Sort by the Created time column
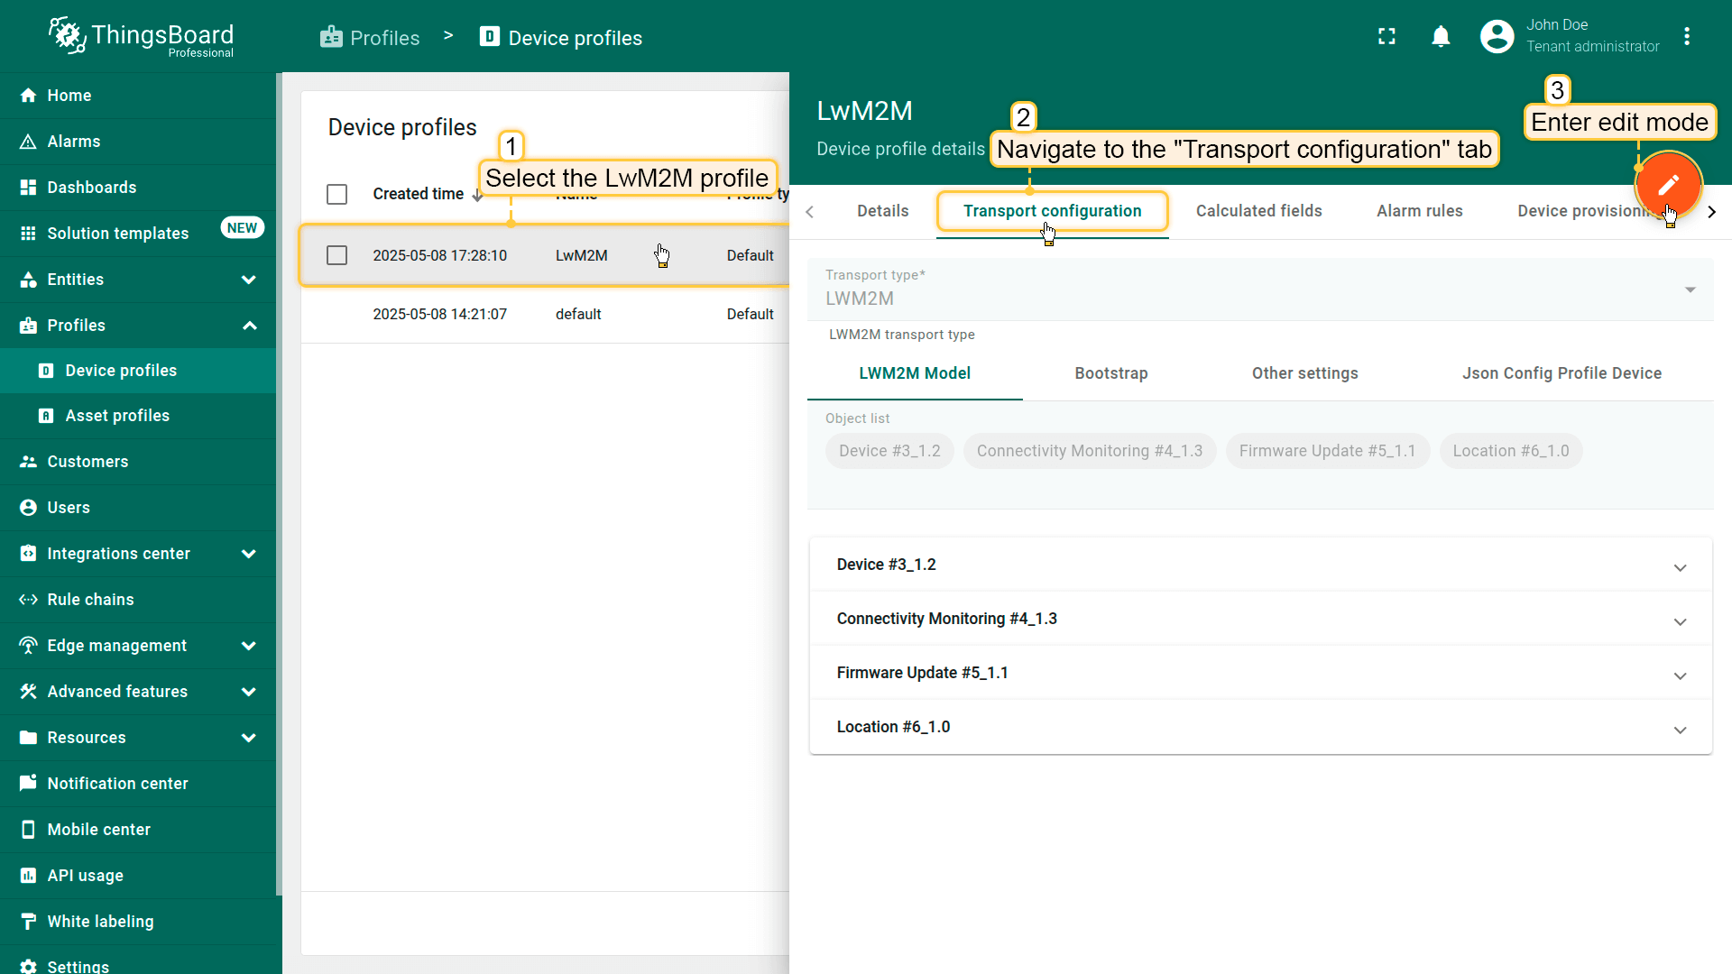 click(418, 194)
